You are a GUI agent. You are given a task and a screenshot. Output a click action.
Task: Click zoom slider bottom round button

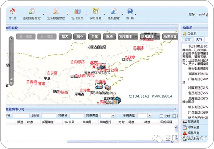click(11, 83)
